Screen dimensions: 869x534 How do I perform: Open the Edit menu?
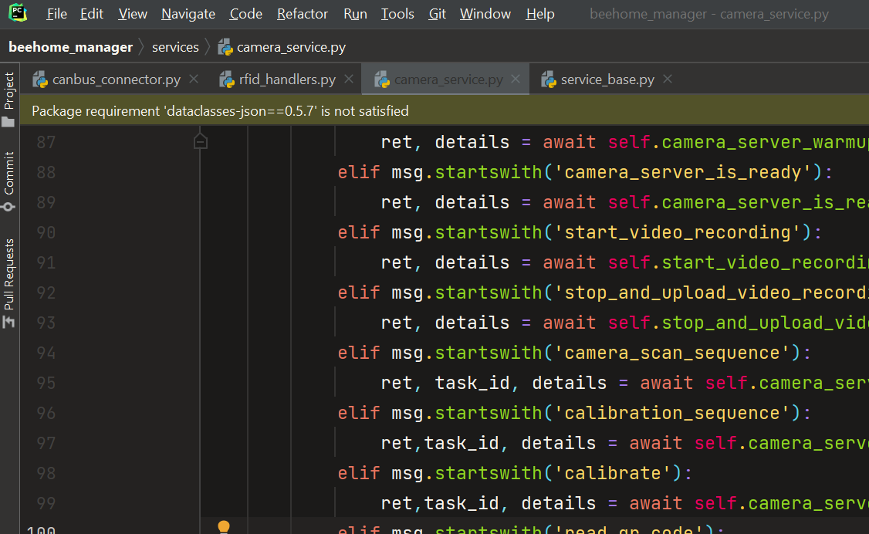point(91,14)
